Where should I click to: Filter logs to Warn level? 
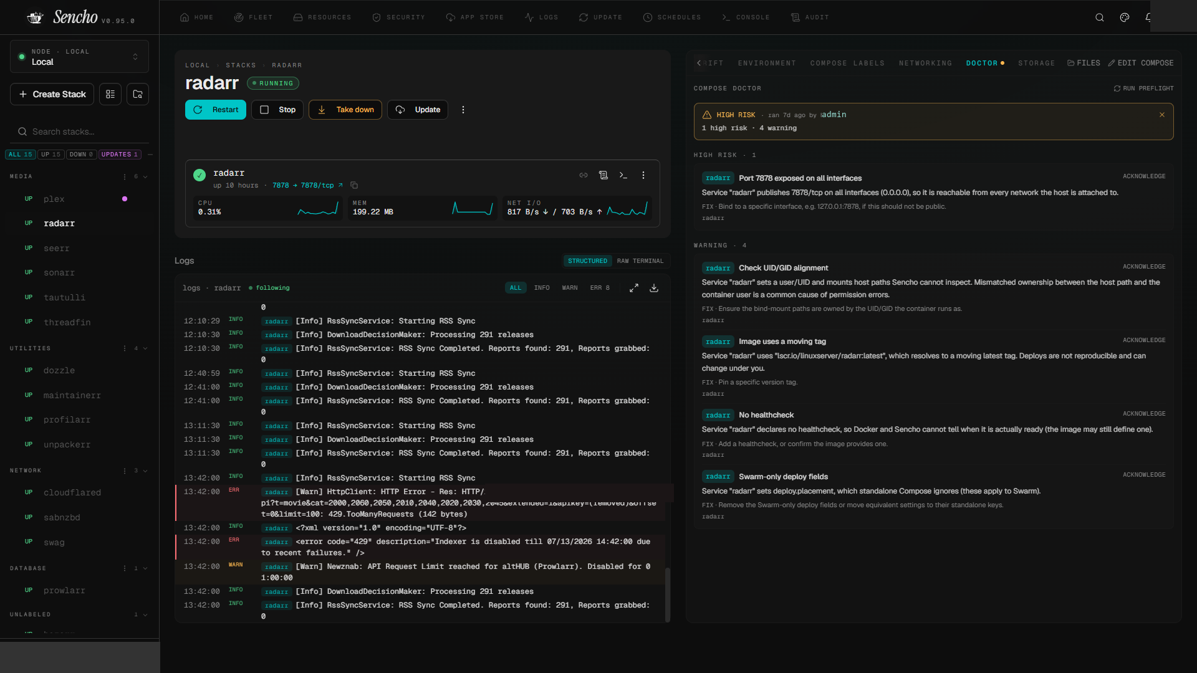coord(570,288)
